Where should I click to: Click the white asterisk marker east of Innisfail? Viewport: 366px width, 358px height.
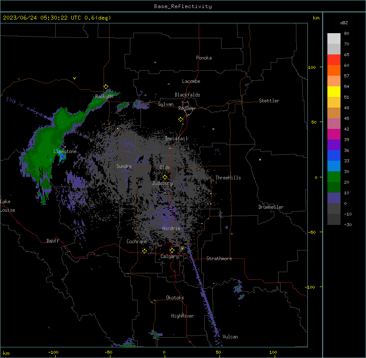point(213,129)
